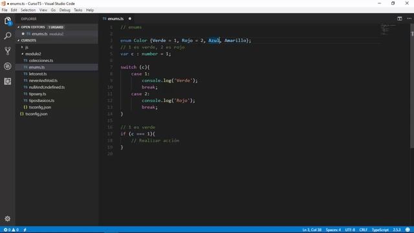The height and width of the screenshot is (233, 414).
Task: Open colecciones.ts in the explorer
Action: (41, 60)
